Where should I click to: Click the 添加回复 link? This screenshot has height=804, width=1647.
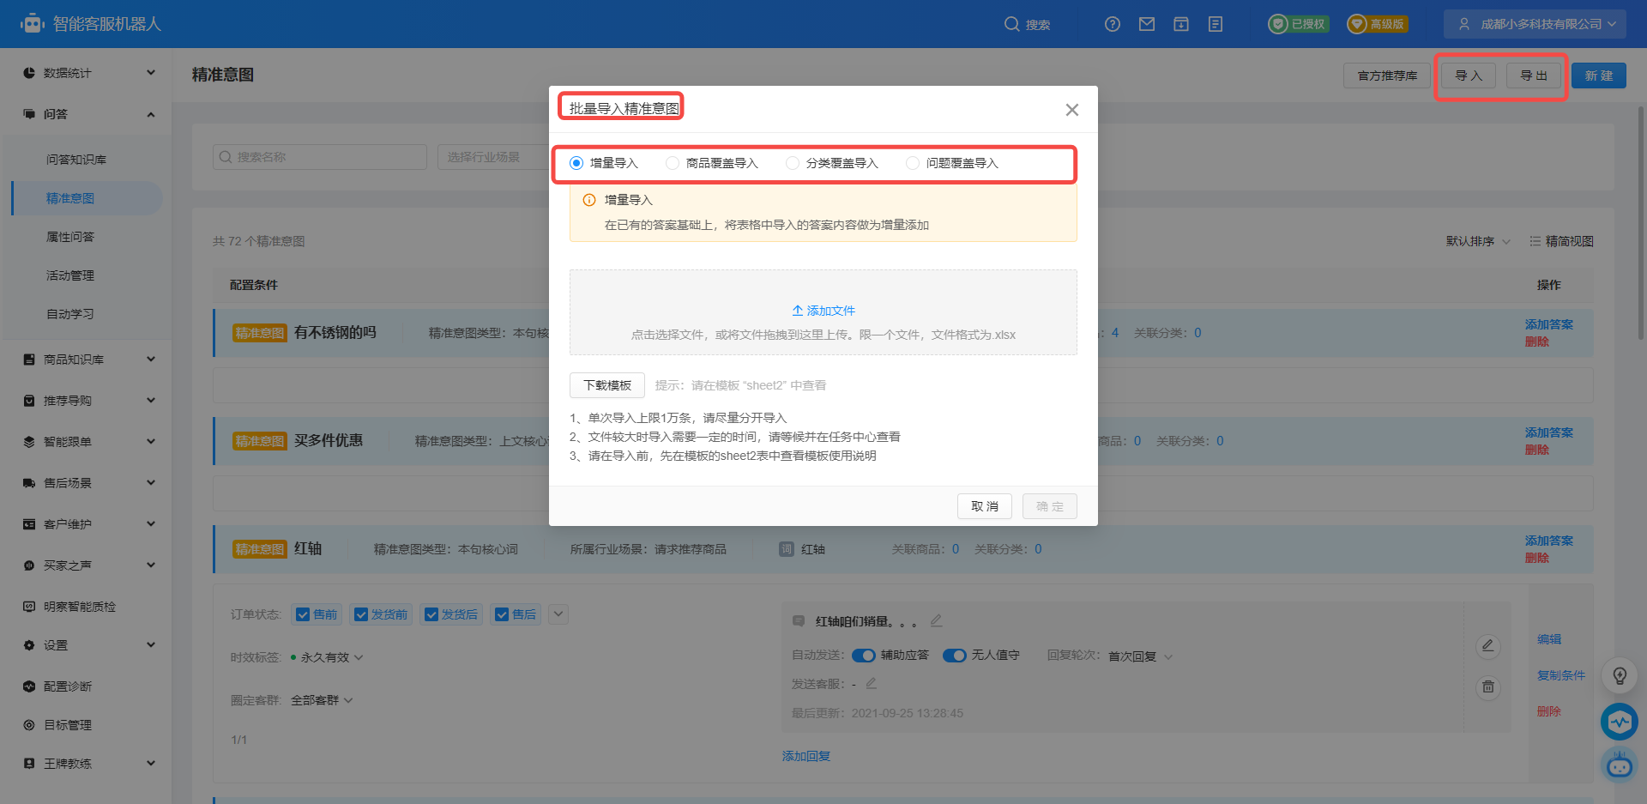(806, 756)
